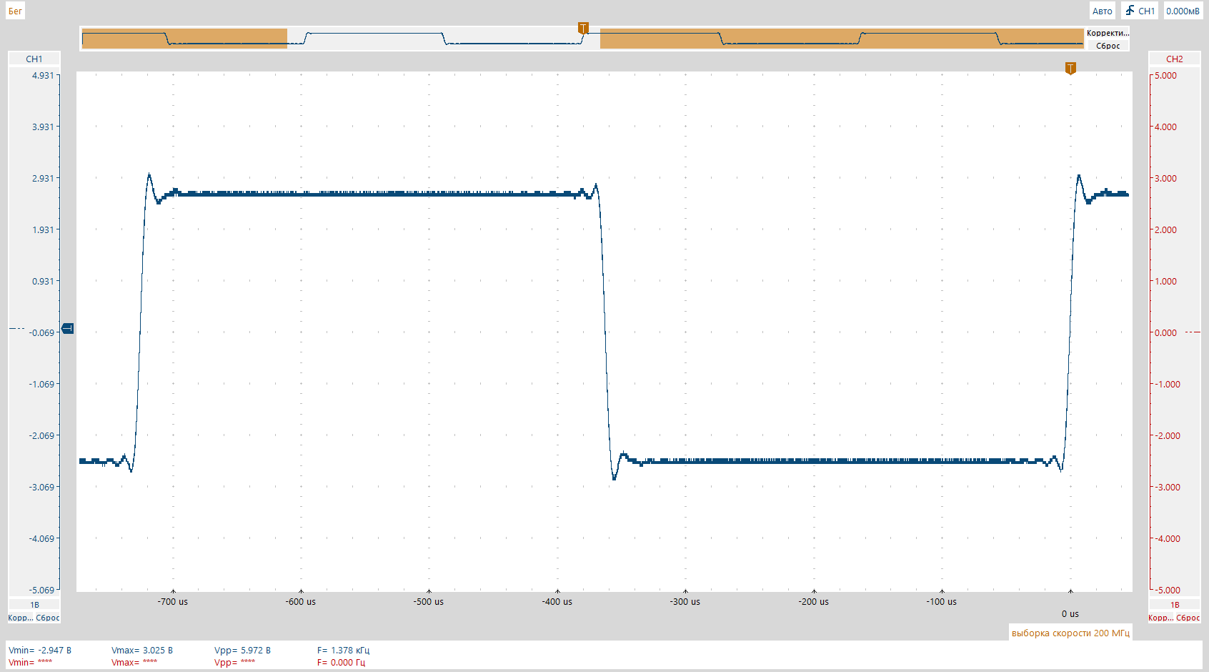The height and width of the screenshot is (672, 1209).
Task: Click the red Vmin= **** CH2 measurement
Action: pos(30,663)
